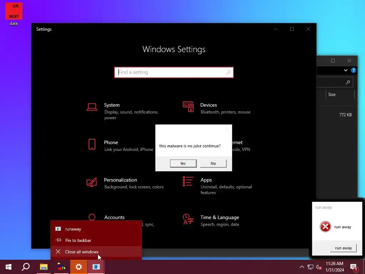365x274 pixels.
Task: Click the magnifier in Find a setting
Action: coord(228,72)
